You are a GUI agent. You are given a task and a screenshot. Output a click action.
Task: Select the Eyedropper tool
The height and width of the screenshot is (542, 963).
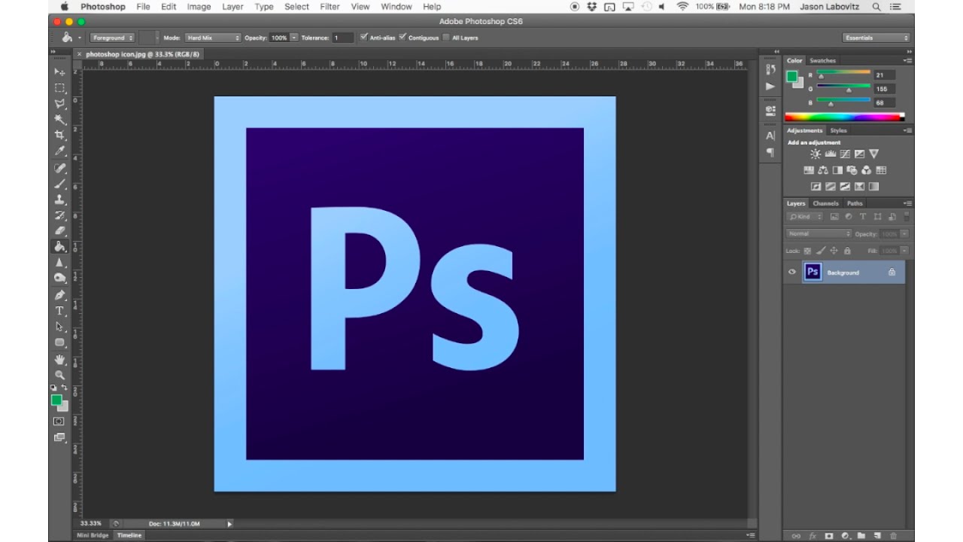point(59,151)
